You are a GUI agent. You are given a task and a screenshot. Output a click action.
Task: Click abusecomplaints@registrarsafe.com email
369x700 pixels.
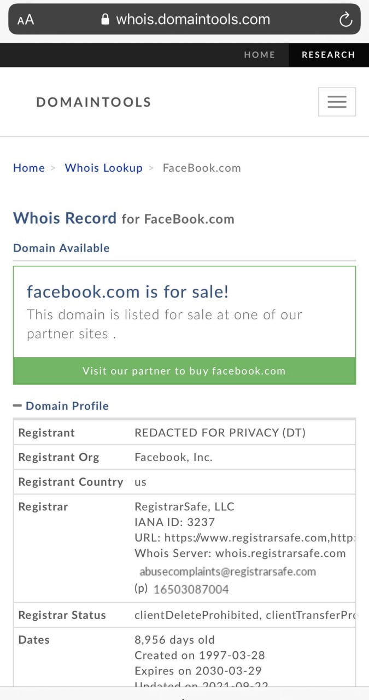(x=228, y=571)
